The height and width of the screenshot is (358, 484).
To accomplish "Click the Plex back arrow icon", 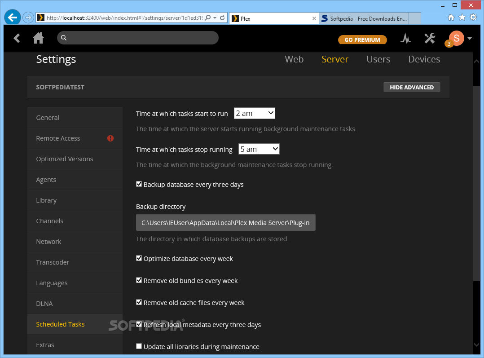I will [x=17, y=38].
